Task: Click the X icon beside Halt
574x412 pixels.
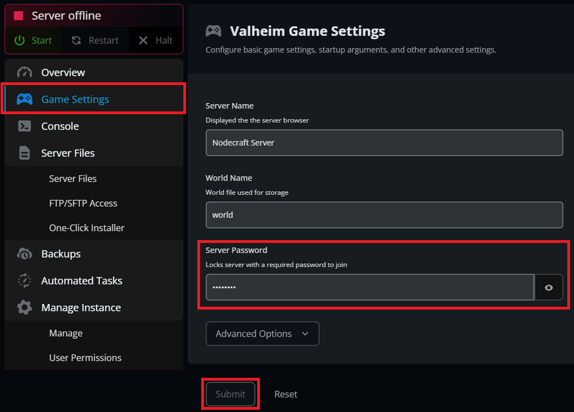Action: click(x=143, y=40)
